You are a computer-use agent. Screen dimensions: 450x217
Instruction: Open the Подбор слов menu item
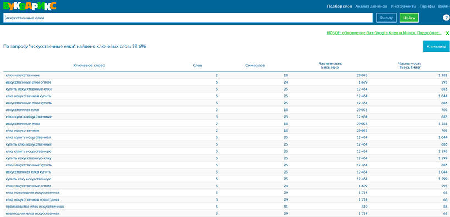[339, 6]
